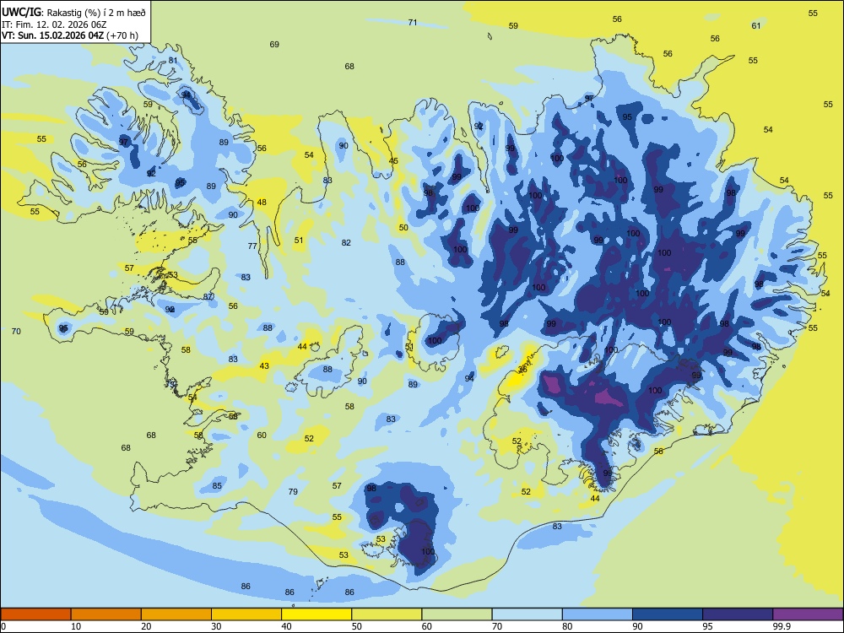
Task: Pick the navy 95–99.9 legend swatch
Action: (x=738, y=614)
